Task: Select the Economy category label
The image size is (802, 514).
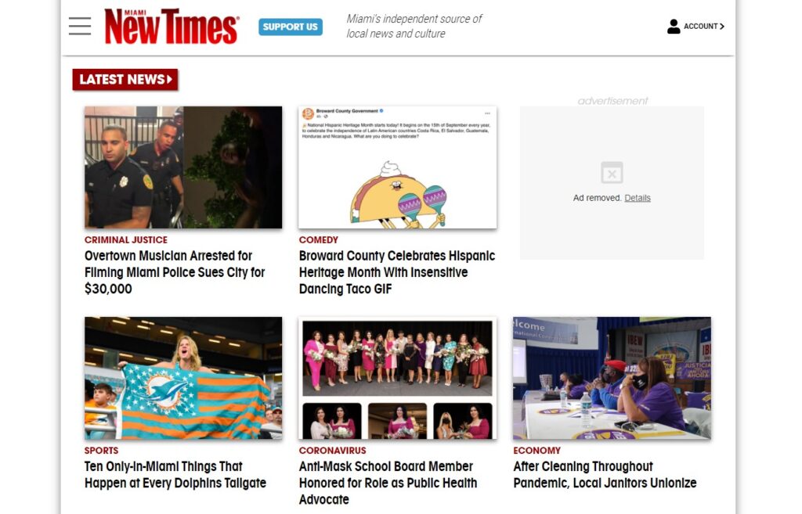Action: click(x=537, y=450)
